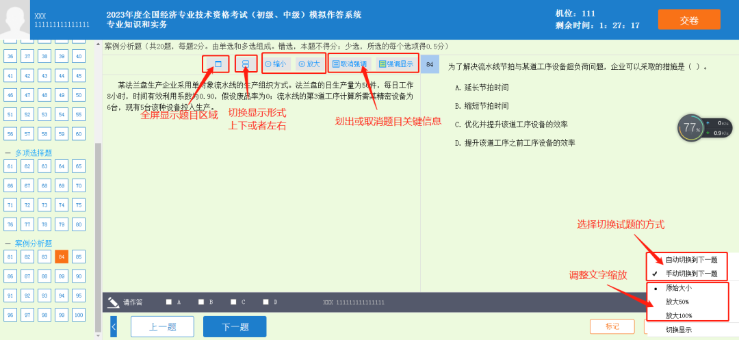This screenshot has width=739, height=340.
Task: Submit the exam with 交卷 button
Action: coord(688,20)
